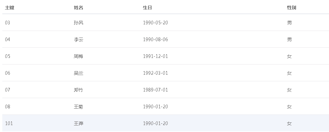The height and width of the screenshot is (132, 329).
Task: Click the name cell 周梅
Action: pos(79,56)
